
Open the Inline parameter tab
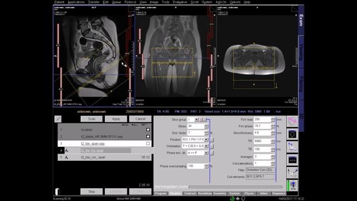[x=264, y=194]
